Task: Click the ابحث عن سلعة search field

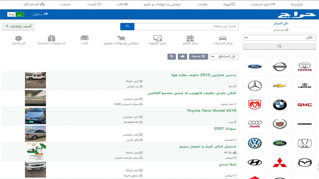Action: [x=186, y=27]
